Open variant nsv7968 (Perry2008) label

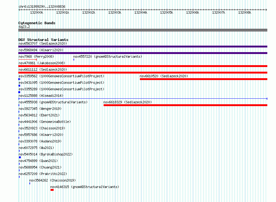36,56
